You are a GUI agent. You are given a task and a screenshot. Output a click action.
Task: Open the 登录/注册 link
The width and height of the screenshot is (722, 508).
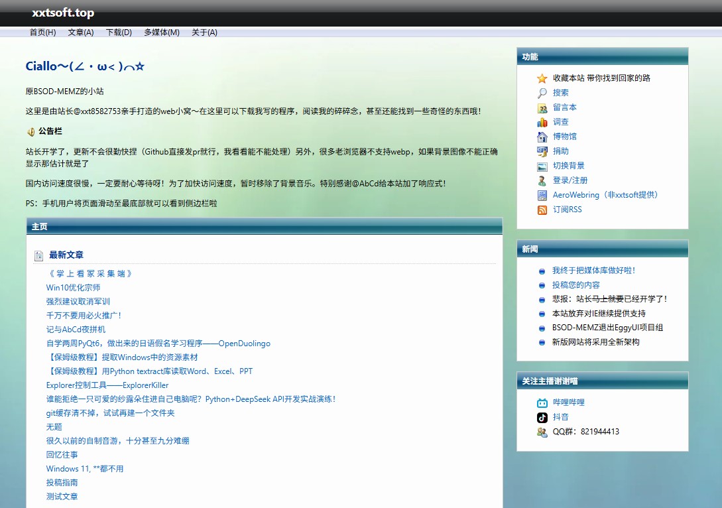click(x=570, y=180)
